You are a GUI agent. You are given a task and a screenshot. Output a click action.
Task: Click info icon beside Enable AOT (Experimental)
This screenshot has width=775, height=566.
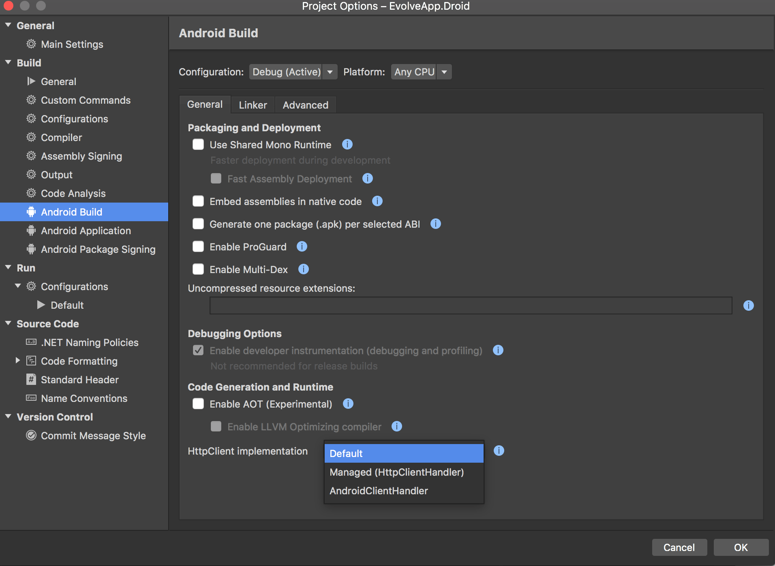pos(348,404)
